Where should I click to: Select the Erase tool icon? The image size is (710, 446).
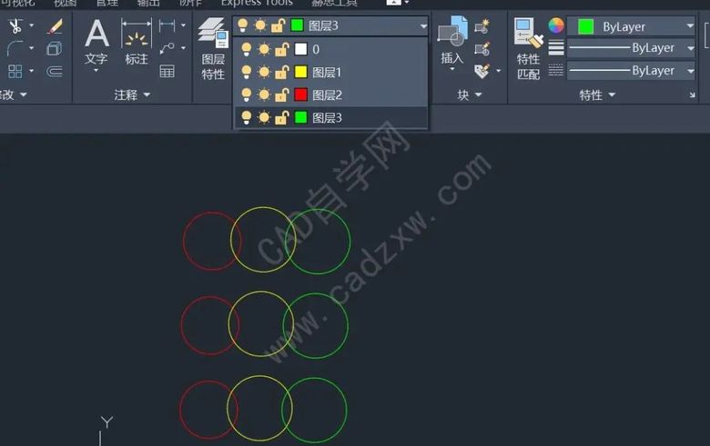click(55, 26)
